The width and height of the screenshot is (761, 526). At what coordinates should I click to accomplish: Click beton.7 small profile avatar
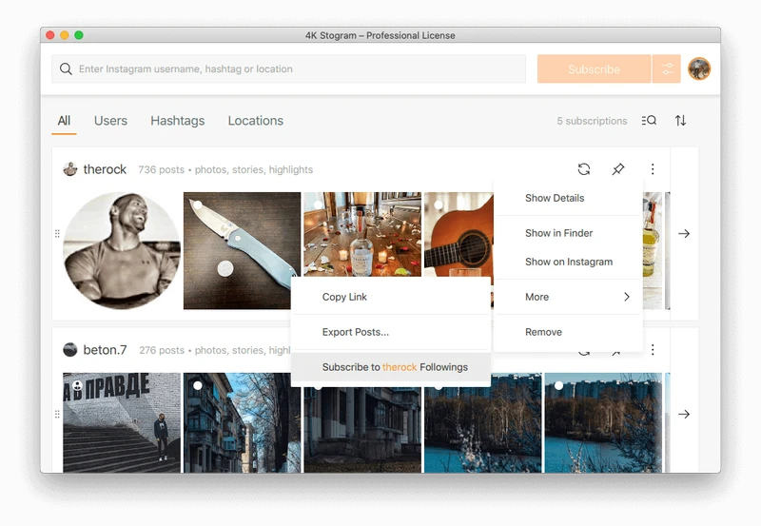click(70, 350)
